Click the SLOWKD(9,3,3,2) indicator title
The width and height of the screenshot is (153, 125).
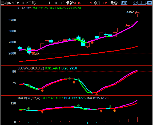pos(31,68)
